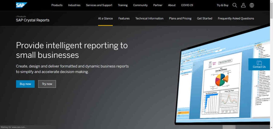The height and width of the screenshot is (129, 273).
Task: Open the About menu
Action: pyautogui.click(x=172, y=5)
